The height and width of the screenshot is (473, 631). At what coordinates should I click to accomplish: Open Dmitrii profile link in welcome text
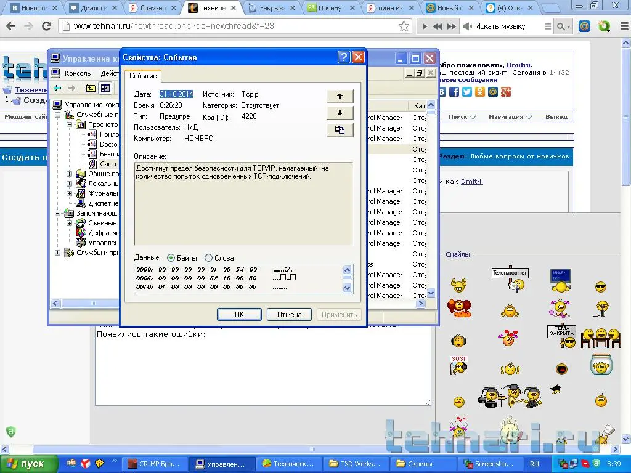click(519, 65)
